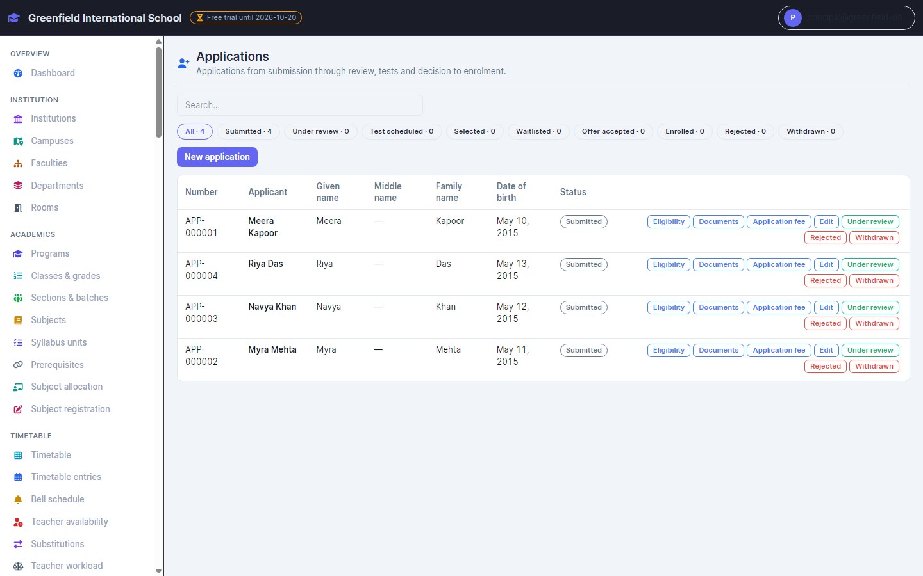Edit Myra Mehta's application
Image resolution: width=923 pixels, height=576 pixels.
[x=826, y=351]
